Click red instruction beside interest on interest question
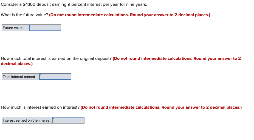Screen dimensions: 254x140 tap(161, 107)
